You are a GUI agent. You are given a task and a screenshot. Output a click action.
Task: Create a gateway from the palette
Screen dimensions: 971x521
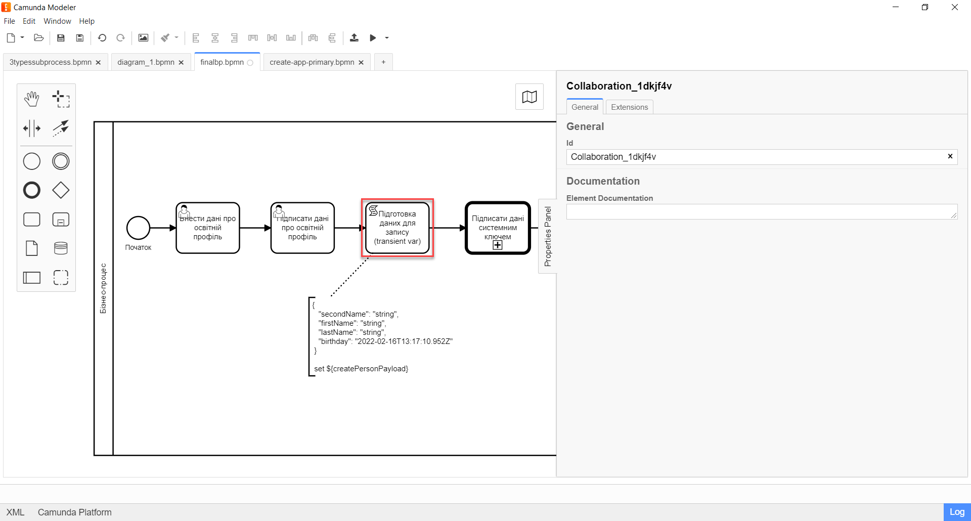point(61,190)
